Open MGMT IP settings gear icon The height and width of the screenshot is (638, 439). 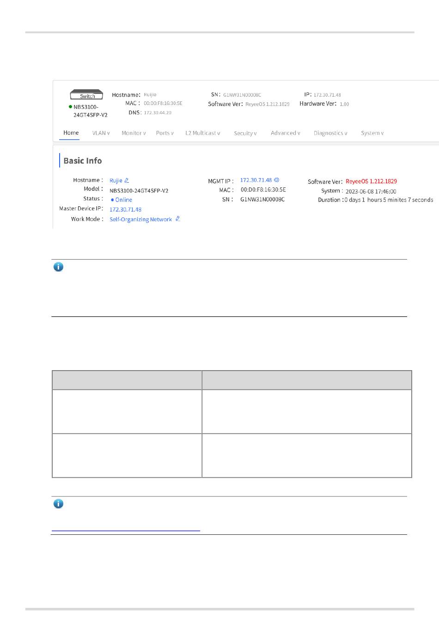pyautogui.click(x=277, y=180)
